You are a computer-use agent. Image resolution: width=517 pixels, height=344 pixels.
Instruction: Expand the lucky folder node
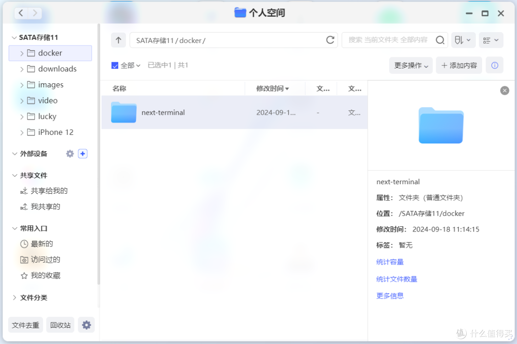(x=22, y=117)
